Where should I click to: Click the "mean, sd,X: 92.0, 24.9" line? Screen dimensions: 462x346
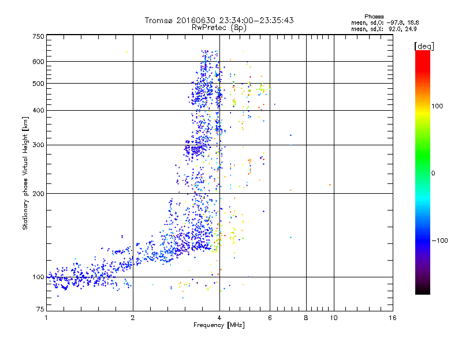pos(383,29)
